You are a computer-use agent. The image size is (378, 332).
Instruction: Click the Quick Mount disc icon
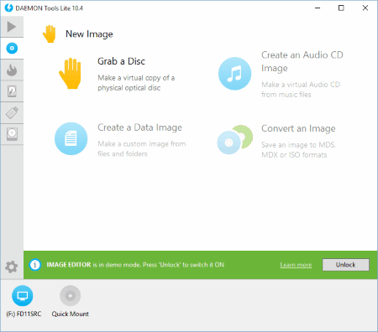(x=71, y=296)
